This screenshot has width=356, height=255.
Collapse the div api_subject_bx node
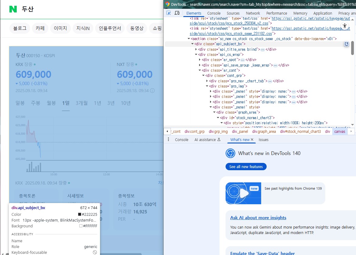[x=192, y=44]
